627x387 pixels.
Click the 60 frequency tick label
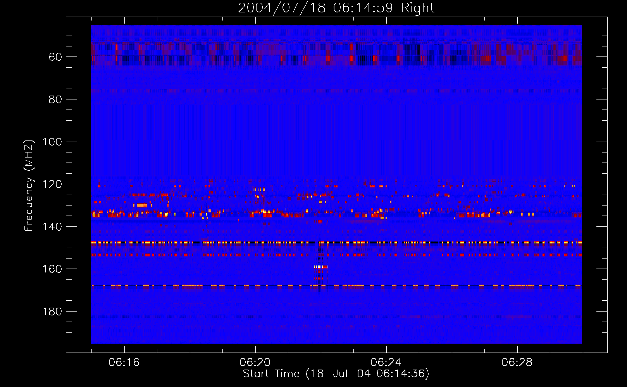(x=55, y=57)
